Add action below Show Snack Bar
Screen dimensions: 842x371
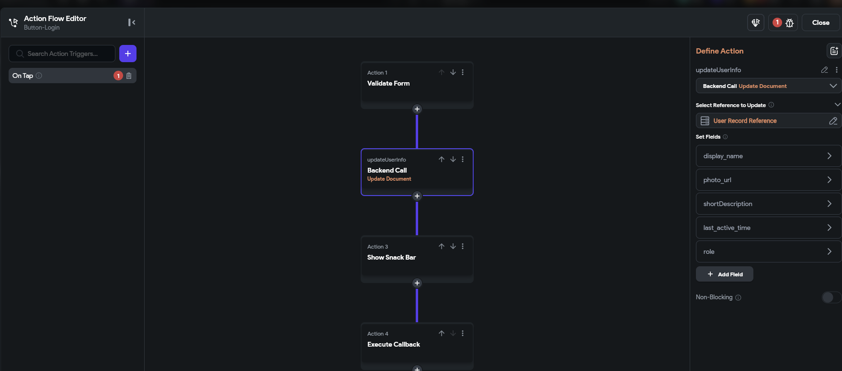point(417,283)
